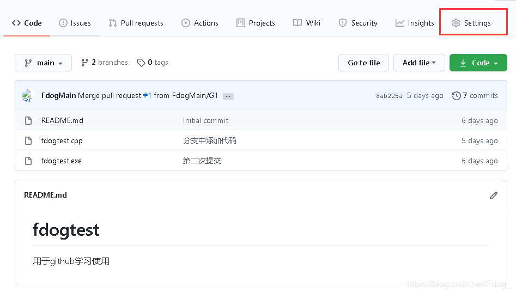View the Security tab

point(358,23)
